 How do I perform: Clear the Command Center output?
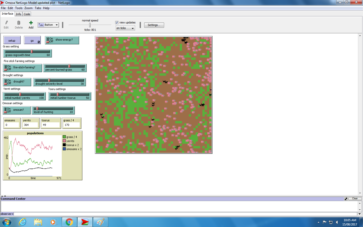[x=355, y=198]
